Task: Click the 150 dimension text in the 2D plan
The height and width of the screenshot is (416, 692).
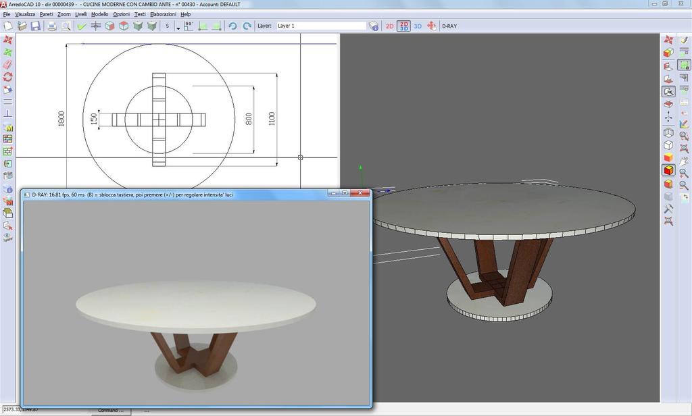Action: [x=93, y=119]
